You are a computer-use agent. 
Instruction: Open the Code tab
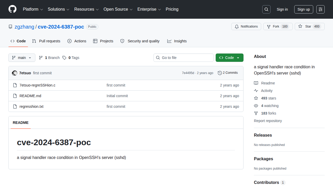pos(18,41)
